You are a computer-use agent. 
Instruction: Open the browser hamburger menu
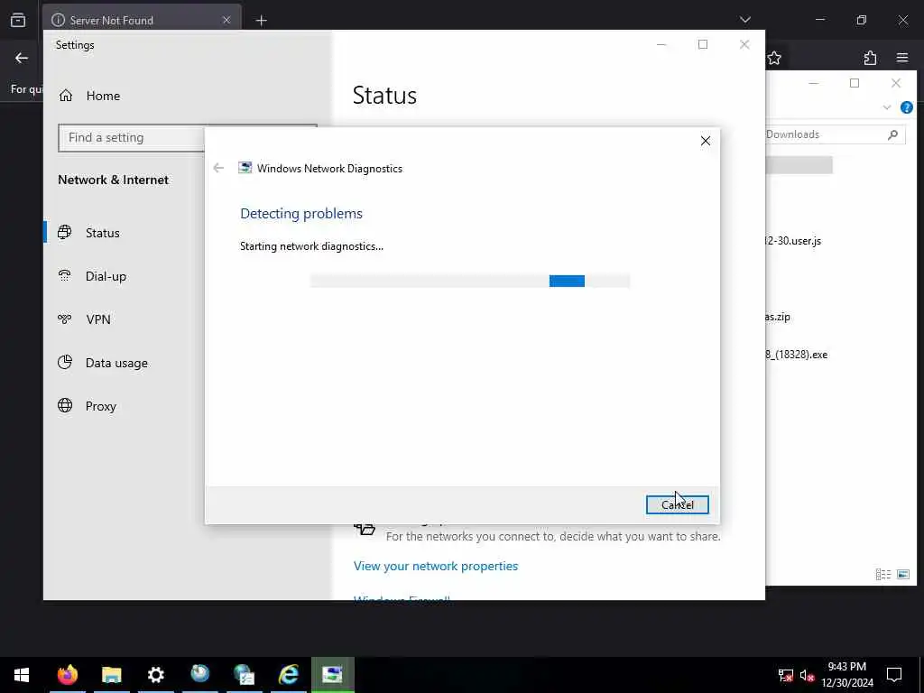(902, 58)
